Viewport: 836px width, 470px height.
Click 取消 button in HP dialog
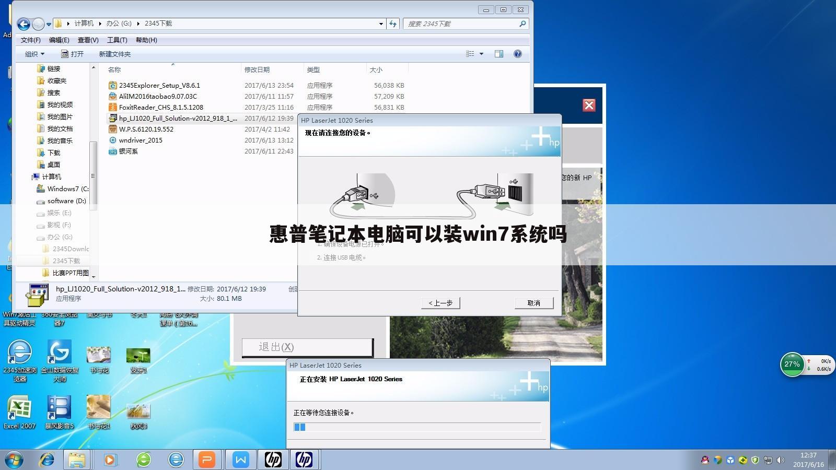point(534,303)
